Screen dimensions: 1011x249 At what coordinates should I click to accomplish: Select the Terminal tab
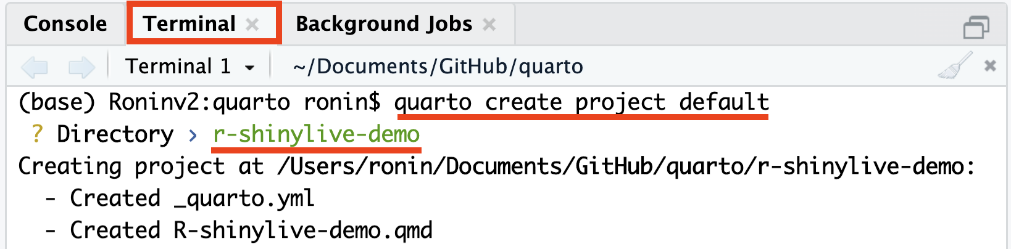(x=189, y=24)
